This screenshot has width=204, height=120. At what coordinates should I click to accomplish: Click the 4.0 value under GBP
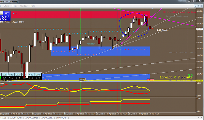click(11, 77)
